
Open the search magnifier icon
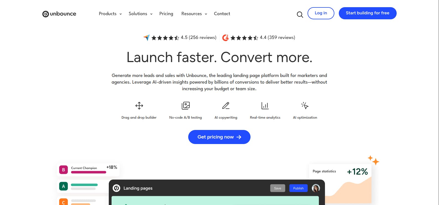300,14
